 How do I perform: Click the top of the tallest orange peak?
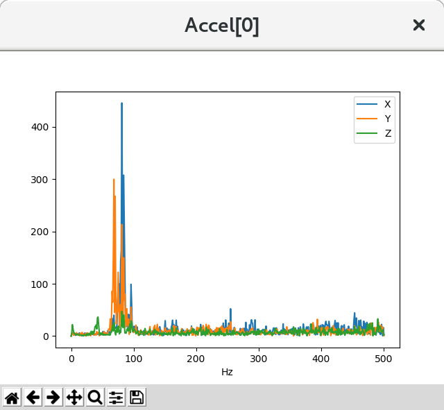point(114,179)
